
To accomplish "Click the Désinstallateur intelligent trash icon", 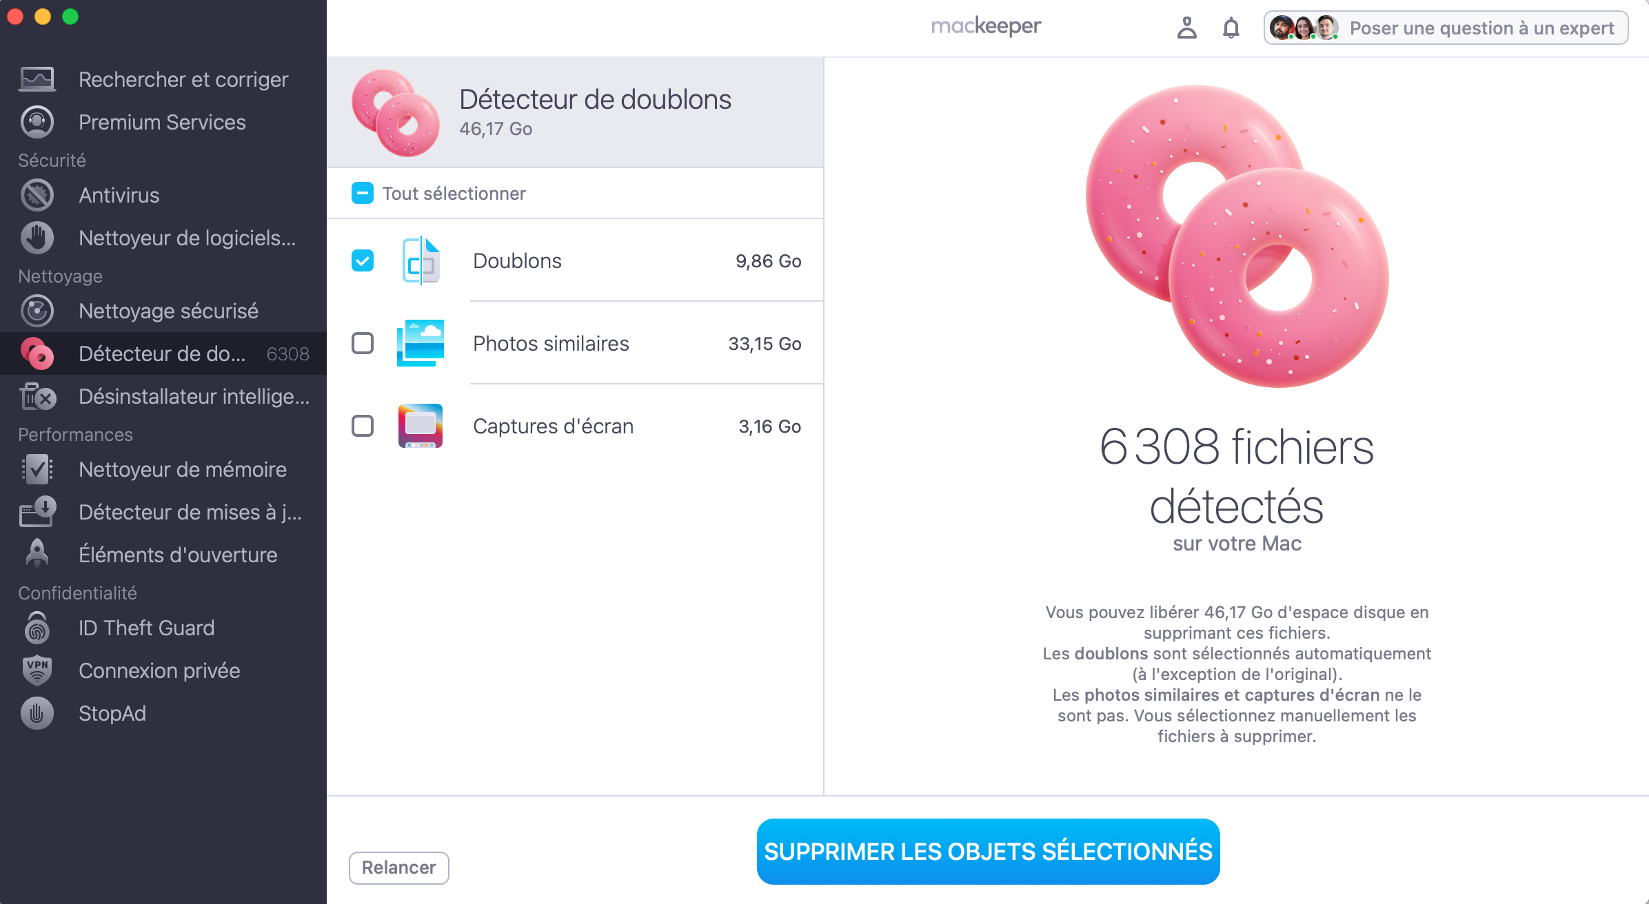I will tap(37, 397).
